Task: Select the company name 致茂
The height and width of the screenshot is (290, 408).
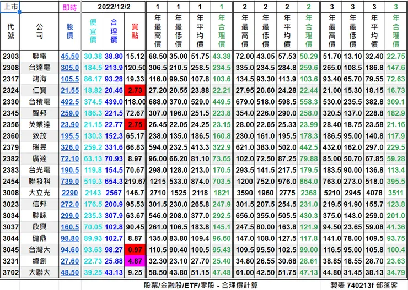Action: [x=39, y=136]
